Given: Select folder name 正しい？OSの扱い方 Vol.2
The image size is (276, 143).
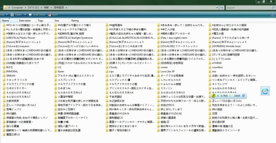Looking at the screenshot, I should pyautogui.click(x=21, y=105).
